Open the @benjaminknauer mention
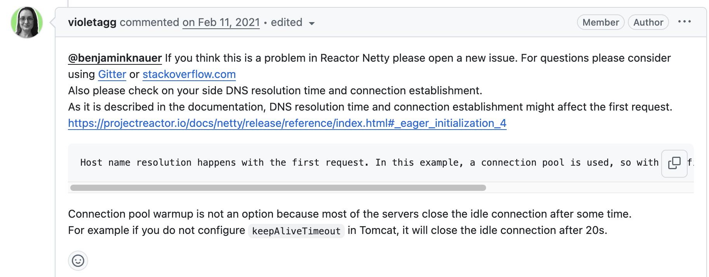 (x=115, y=58)
